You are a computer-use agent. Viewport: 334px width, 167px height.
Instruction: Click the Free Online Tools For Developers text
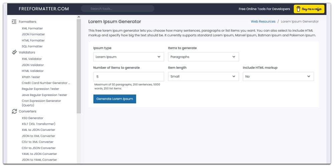pos(264,9)
